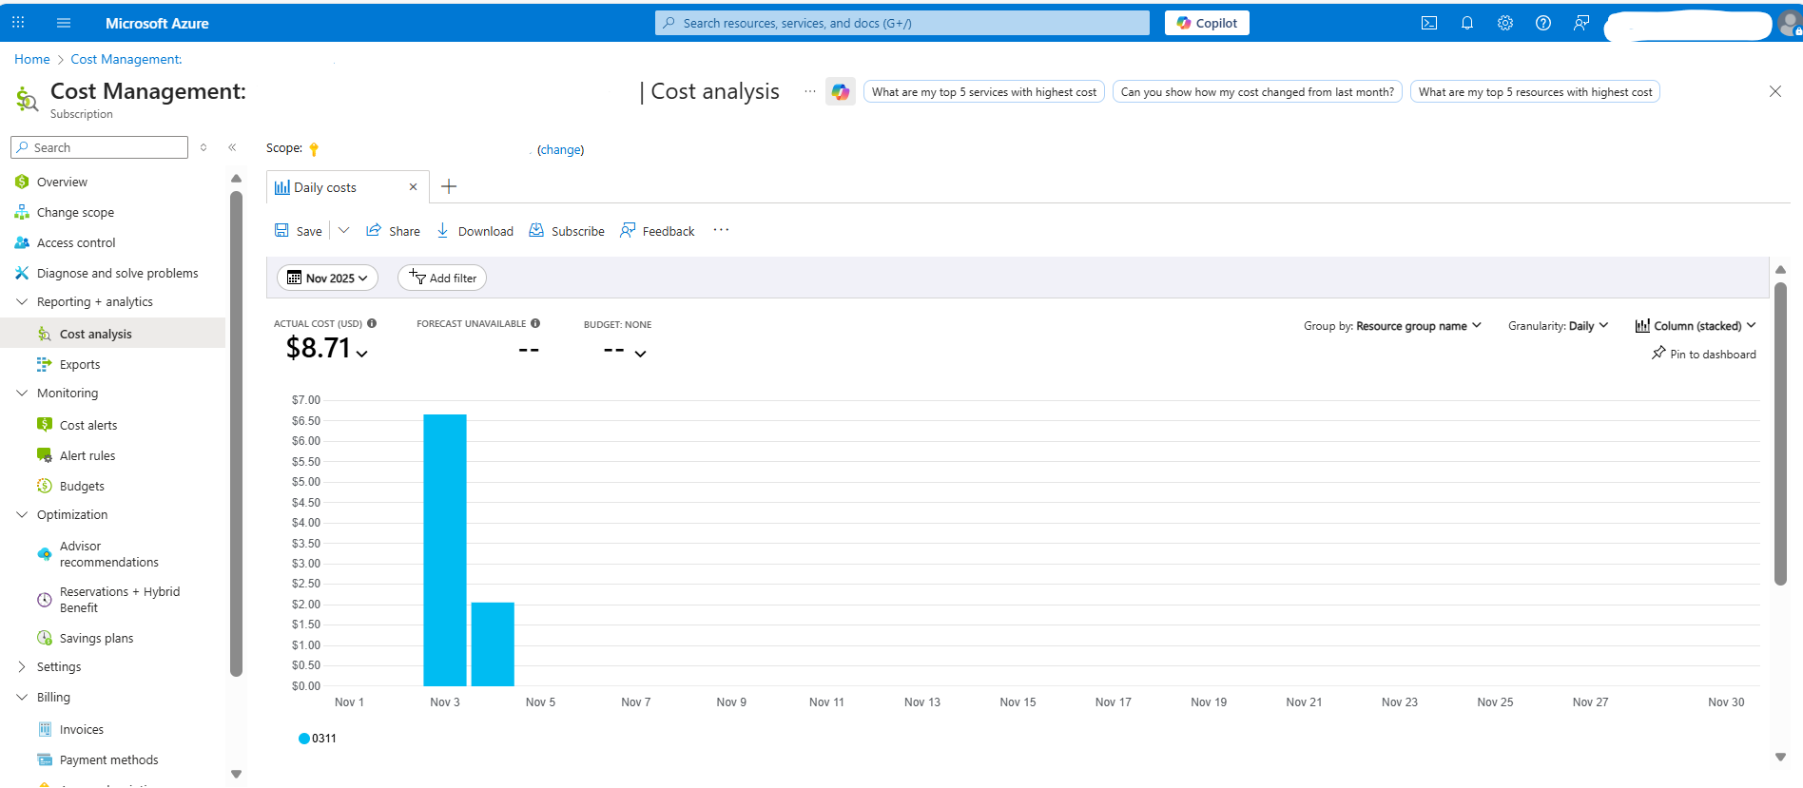
Task: Click info icon next to Actual Cost
Action: pos(372,323)
